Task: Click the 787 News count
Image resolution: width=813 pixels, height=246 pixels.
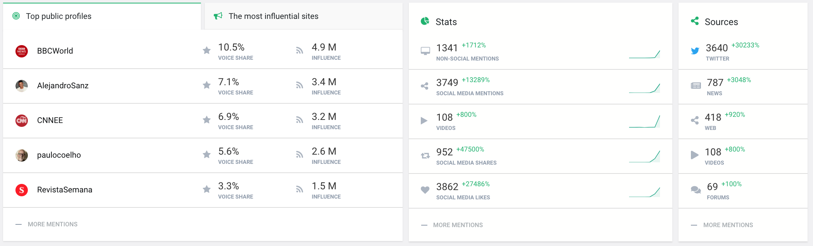Action: [x=715, y=83]
